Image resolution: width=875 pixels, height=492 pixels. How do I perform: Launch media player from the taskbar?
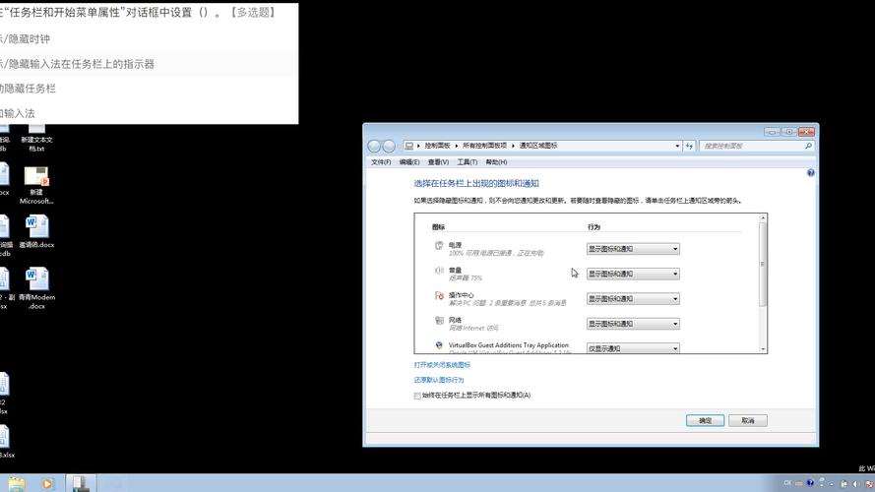coord(47,483)
